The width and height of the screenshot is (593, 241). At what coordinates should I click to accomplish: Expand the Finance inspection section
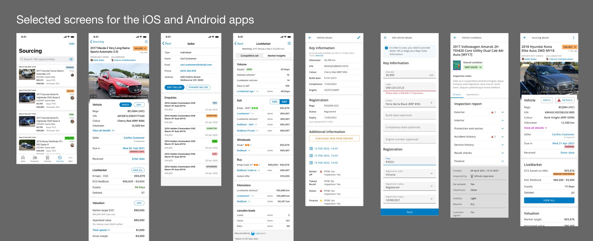point(479,161)
